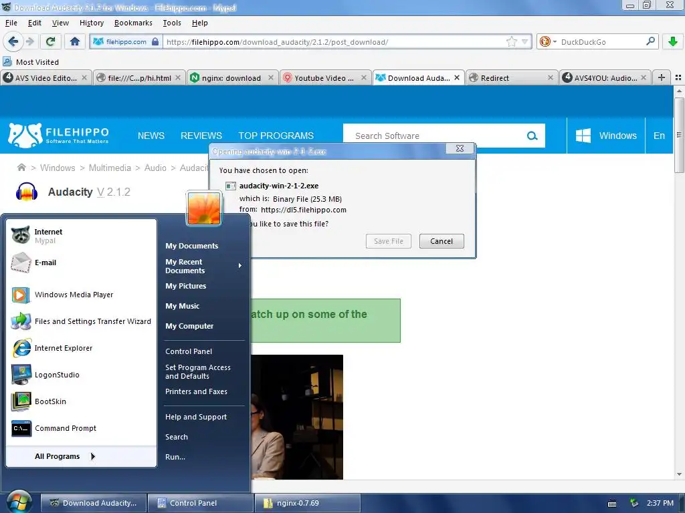
Task: Reload the page with the refresh icon
Action: [50, 42]
